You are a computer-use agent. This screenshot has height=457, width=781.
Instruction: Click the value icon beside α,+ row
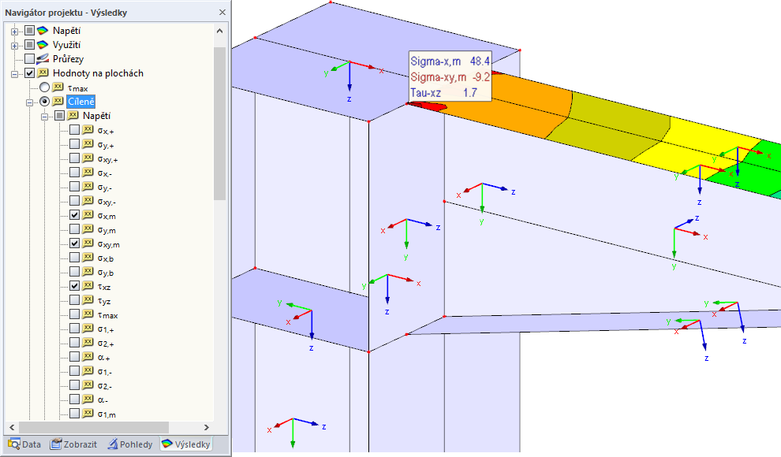88,357
